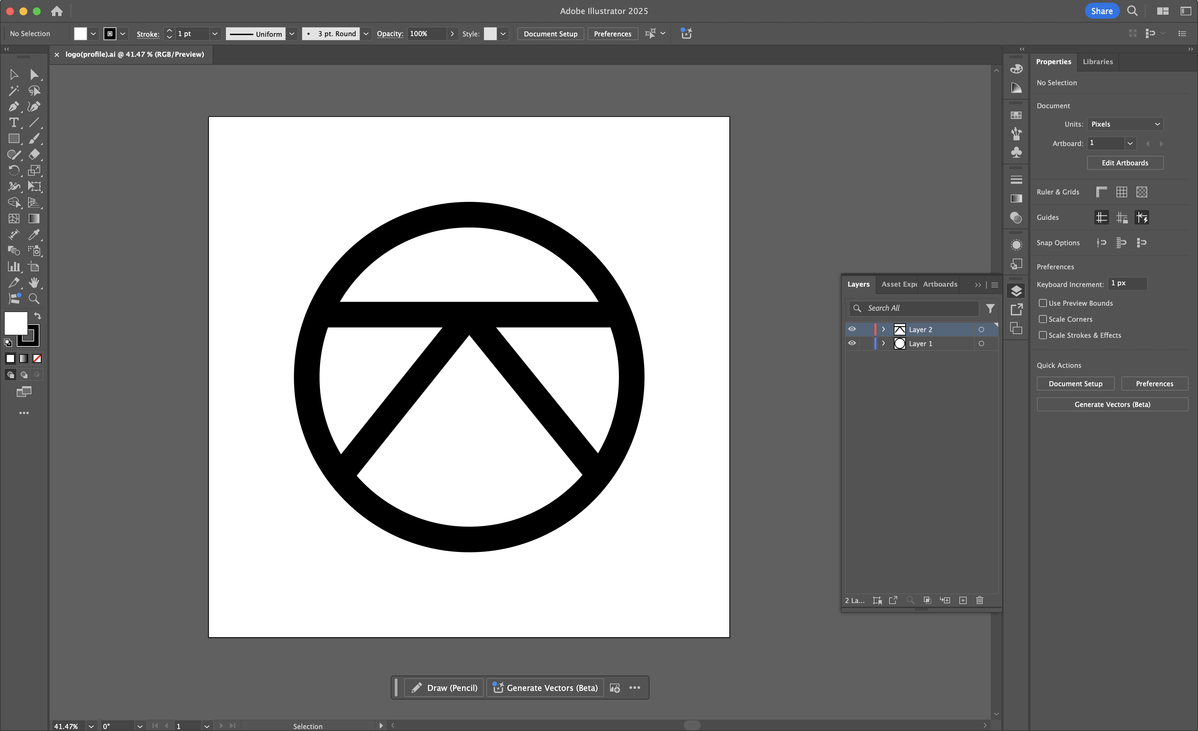Select the Line Segment tool
1198x731 pixels.
click(x=34, y=123)
